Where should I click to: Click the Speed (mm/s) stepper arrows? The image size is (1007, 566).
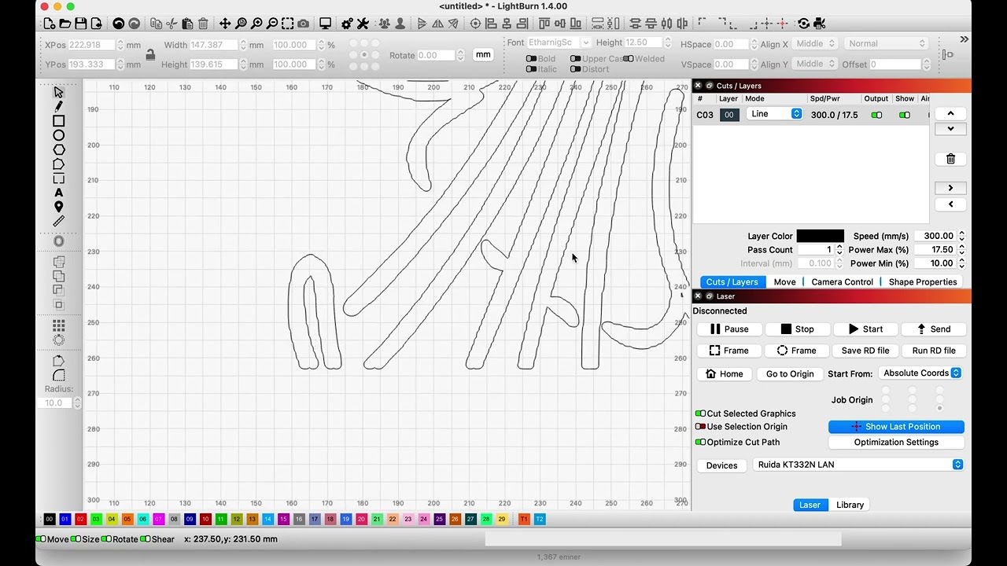pos(961,236)
